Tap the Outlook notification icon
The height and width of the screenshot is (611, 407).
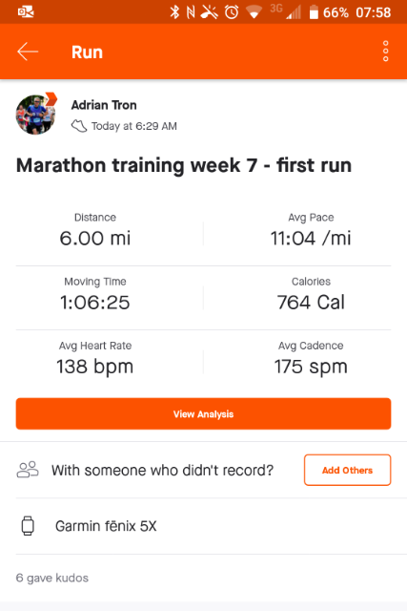pos(26,12)
